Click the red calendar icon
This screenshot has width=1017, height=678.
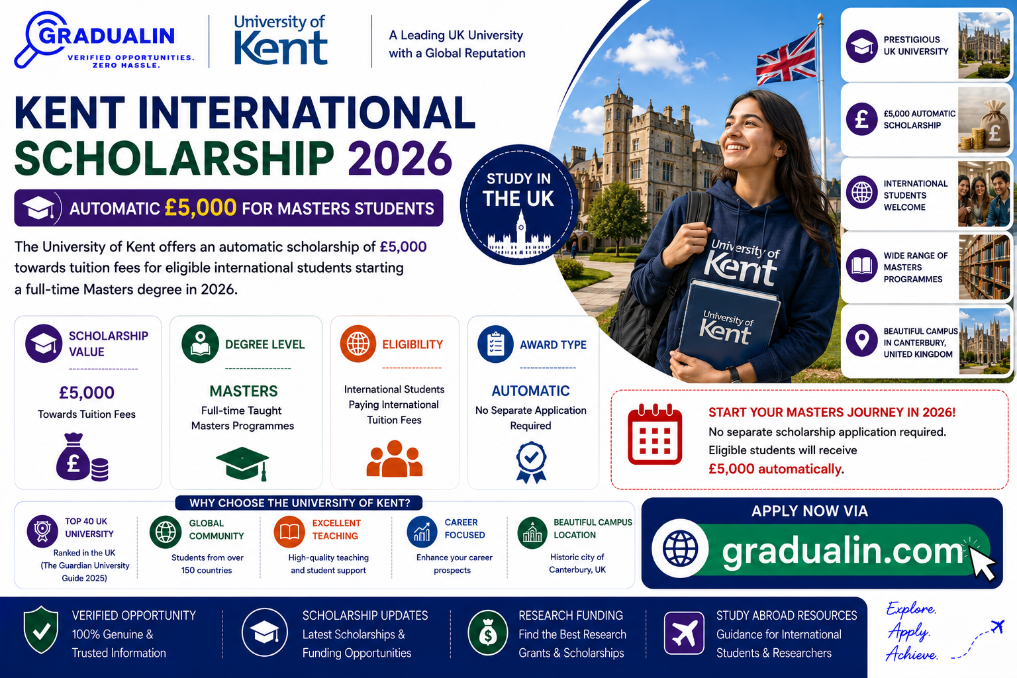click(655, 434)
